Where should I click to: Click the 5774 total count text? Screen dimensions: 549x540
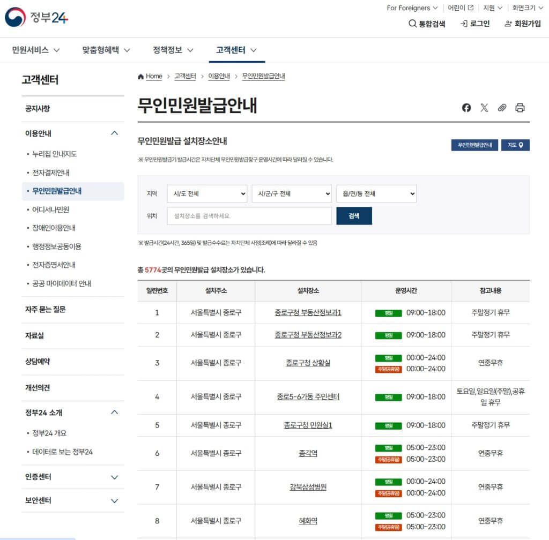153,270
